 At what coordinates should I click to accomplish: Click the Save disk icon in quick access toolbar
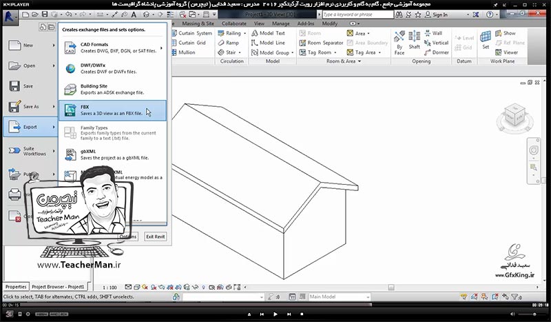coord(45,14)
